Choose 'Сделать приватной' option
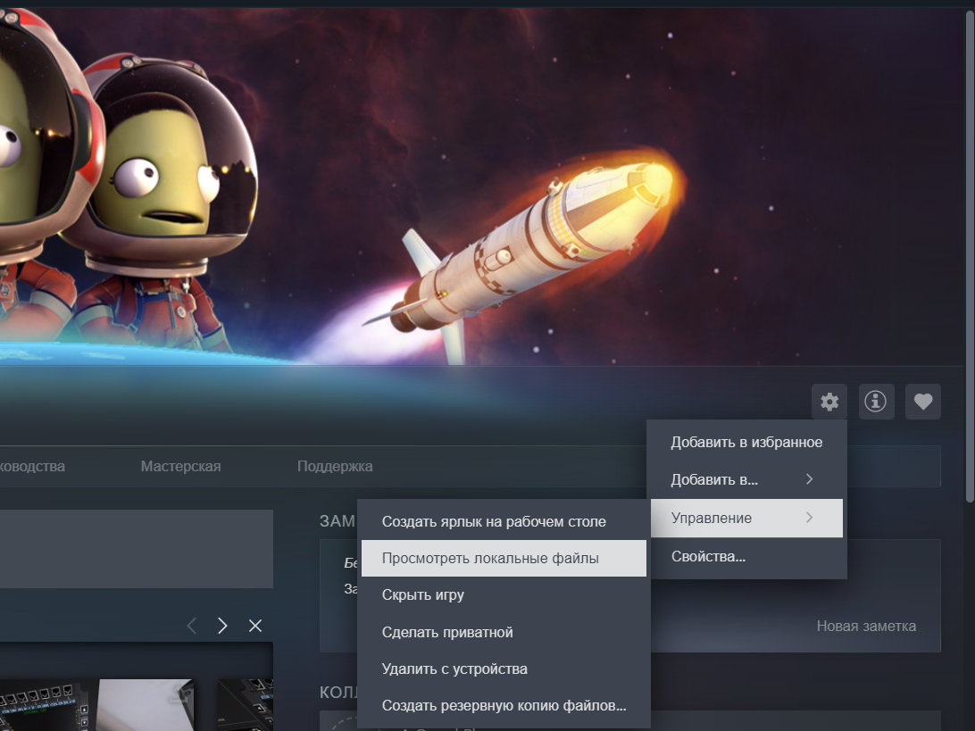This screenshot has width=975, height=731. coord(504,632)
